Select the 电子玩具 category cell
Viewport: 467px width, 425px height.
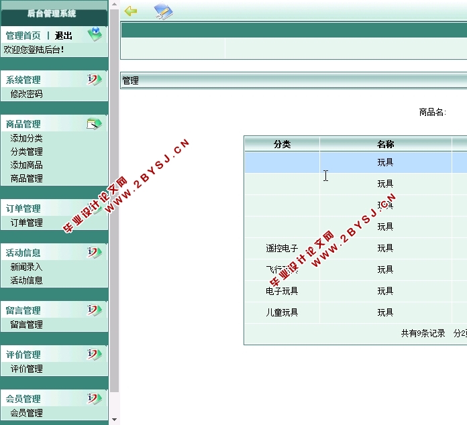(x=282, y=291)
